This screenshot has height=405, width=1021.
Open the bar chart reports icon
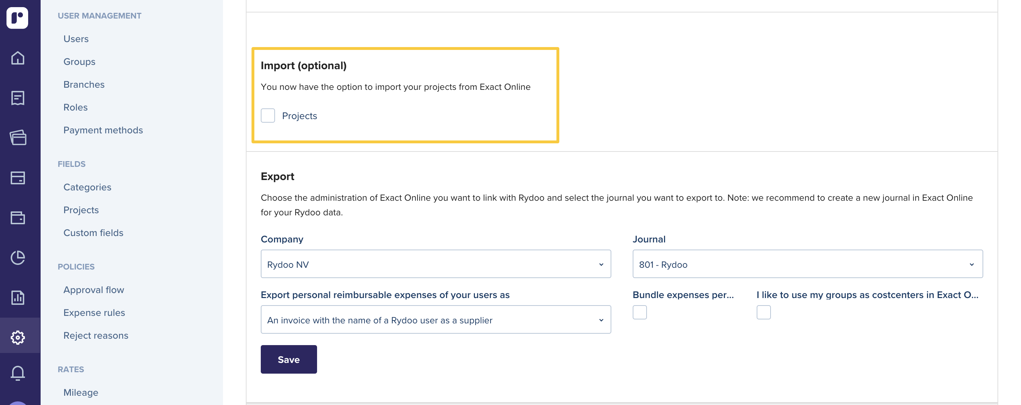17,297
